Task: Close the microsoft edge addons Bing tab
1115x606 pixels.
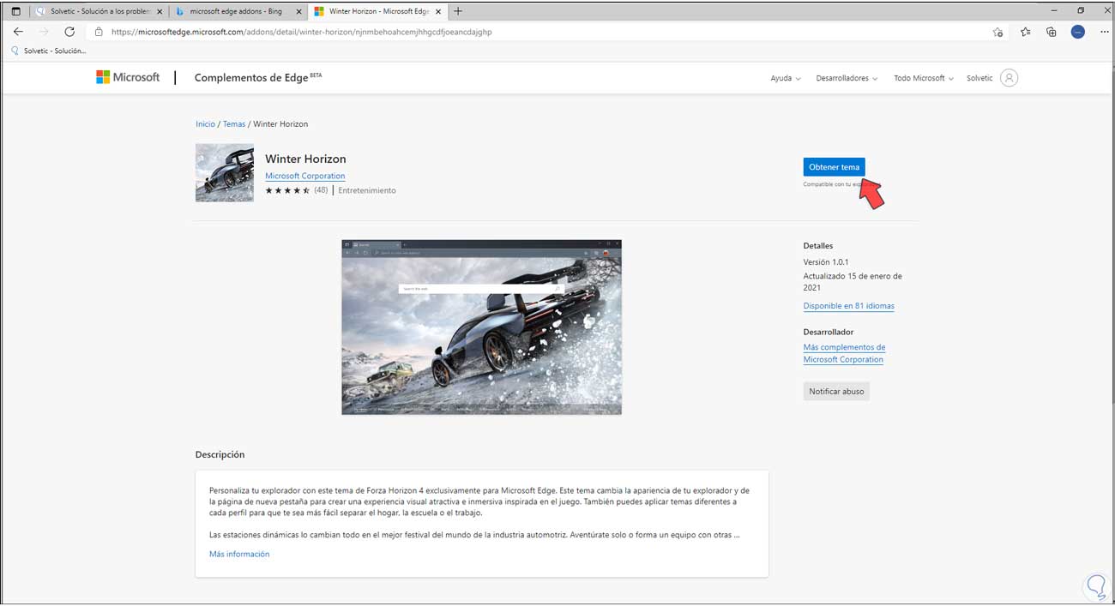Action: click(298, 11)
